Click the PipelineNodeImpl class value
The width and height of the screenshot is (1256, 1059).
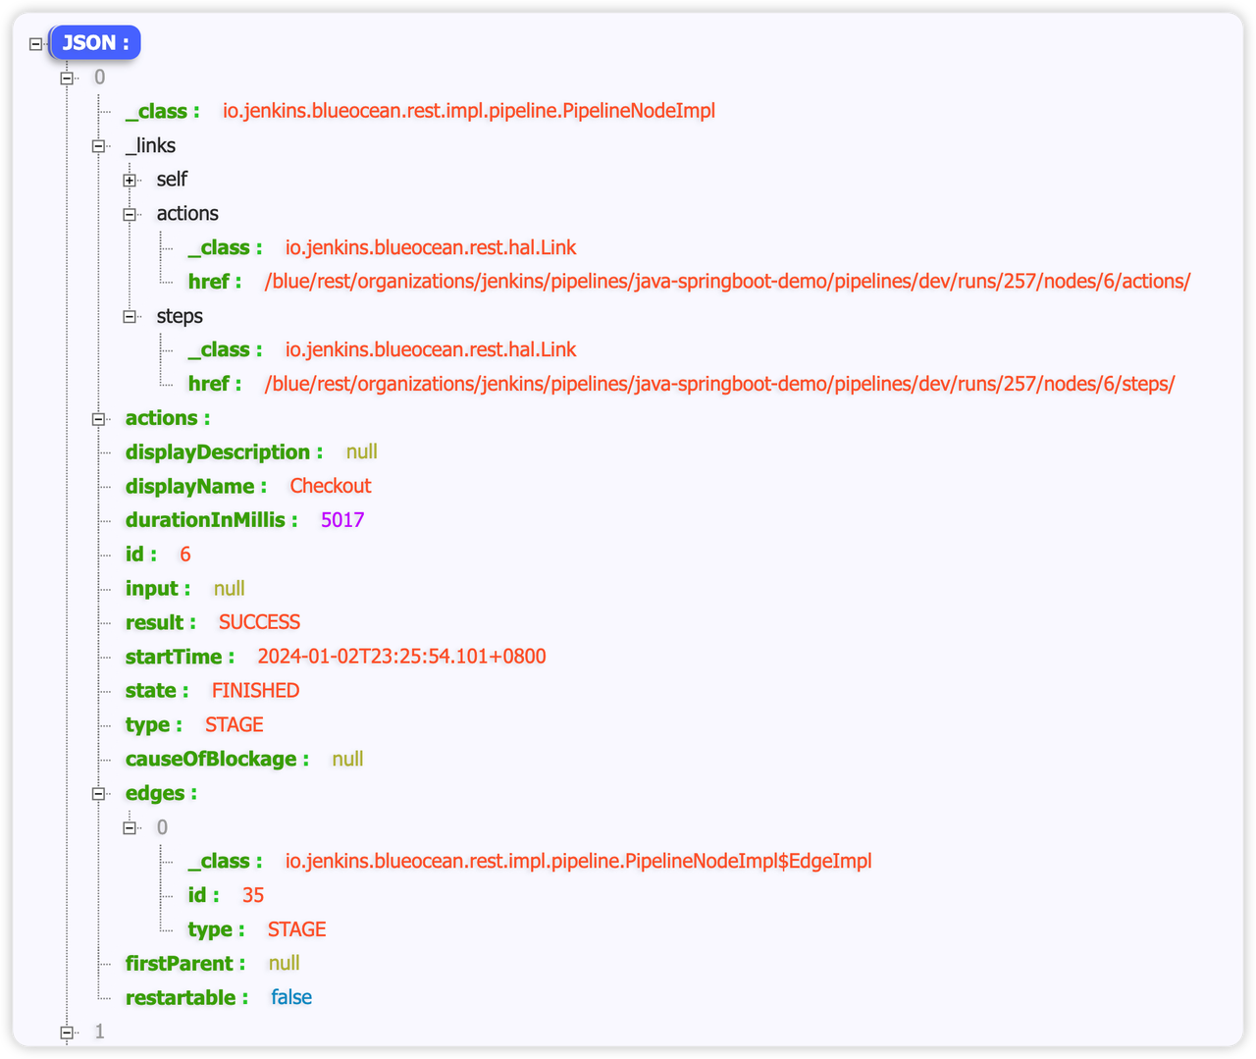469,111
